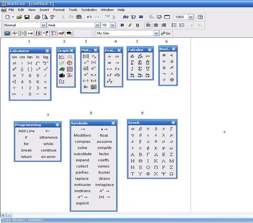Toggle Bold formatting

[x=122, y=25]
